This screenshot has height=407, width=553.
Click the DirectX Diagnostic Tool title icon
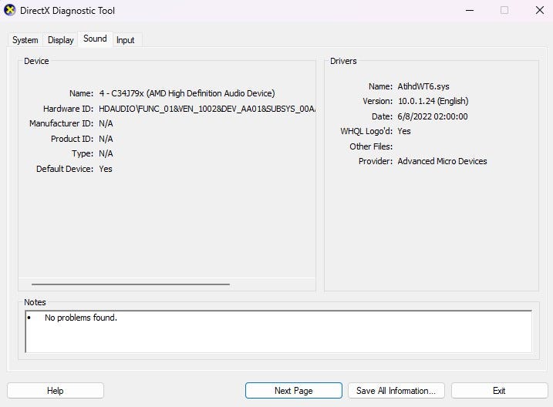(9, 10)
